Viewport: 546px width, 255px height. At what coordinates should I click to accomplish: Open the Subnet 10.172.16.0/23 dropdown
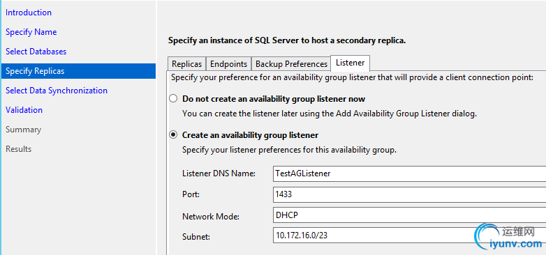pos(409,235)
